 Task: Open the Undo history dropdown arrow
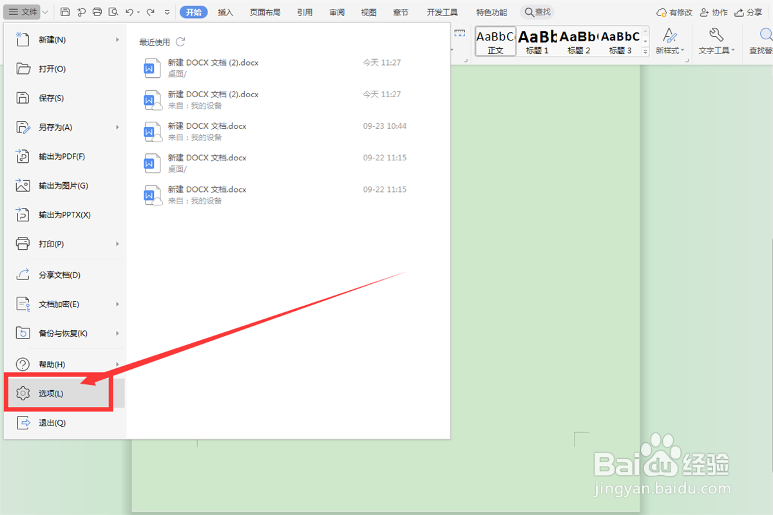pos(138,12)
